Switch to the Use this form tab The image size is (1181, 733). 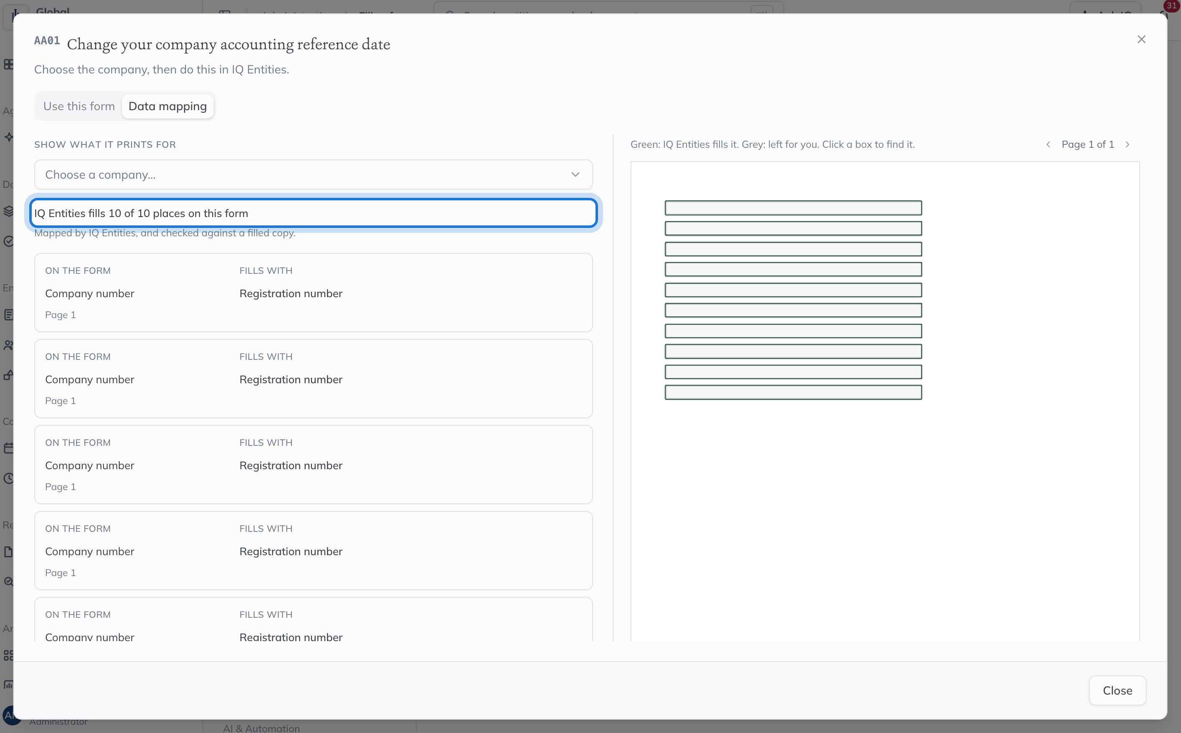click(x=79, y=106)
